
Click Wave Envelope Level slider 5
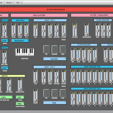pos(95,98)
